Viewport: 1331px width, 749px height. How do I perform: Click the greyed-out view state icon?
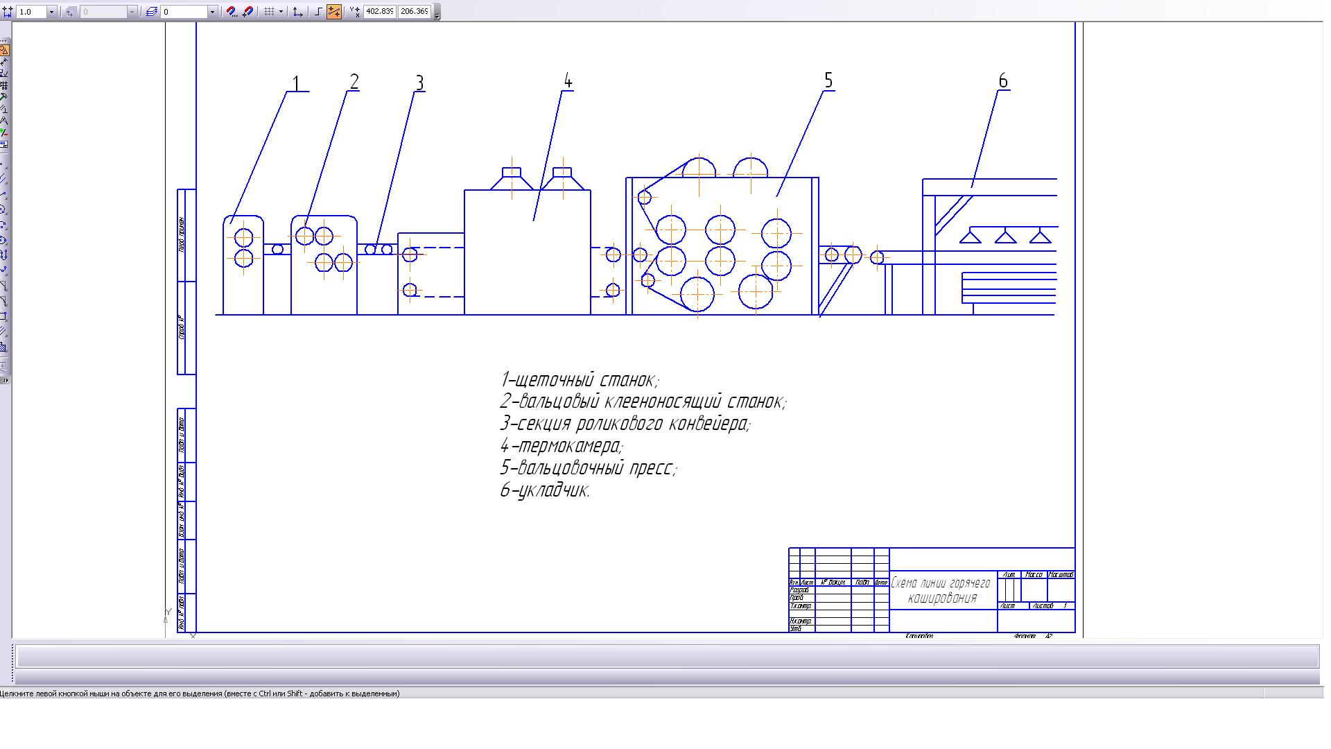click(70, 12)
